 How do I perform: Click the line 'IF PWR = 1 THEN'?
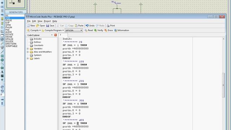click(x=75, y=45)
